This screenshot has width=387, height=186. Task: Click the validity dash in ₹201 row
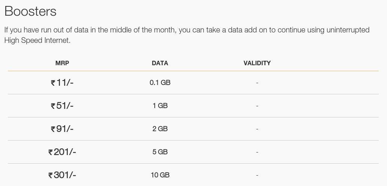pos(257,152)
